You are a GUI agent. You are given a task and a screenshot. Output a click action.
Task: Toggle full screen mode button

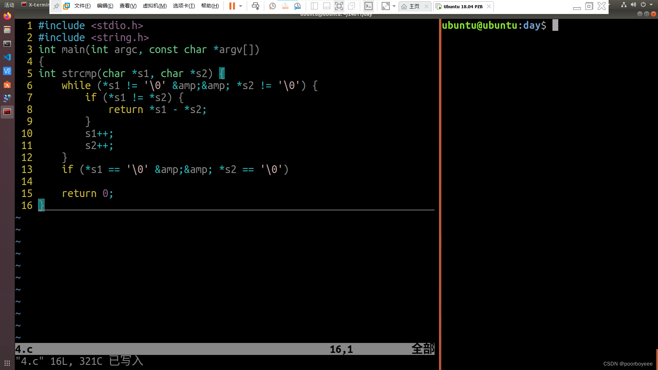point(339,6)
